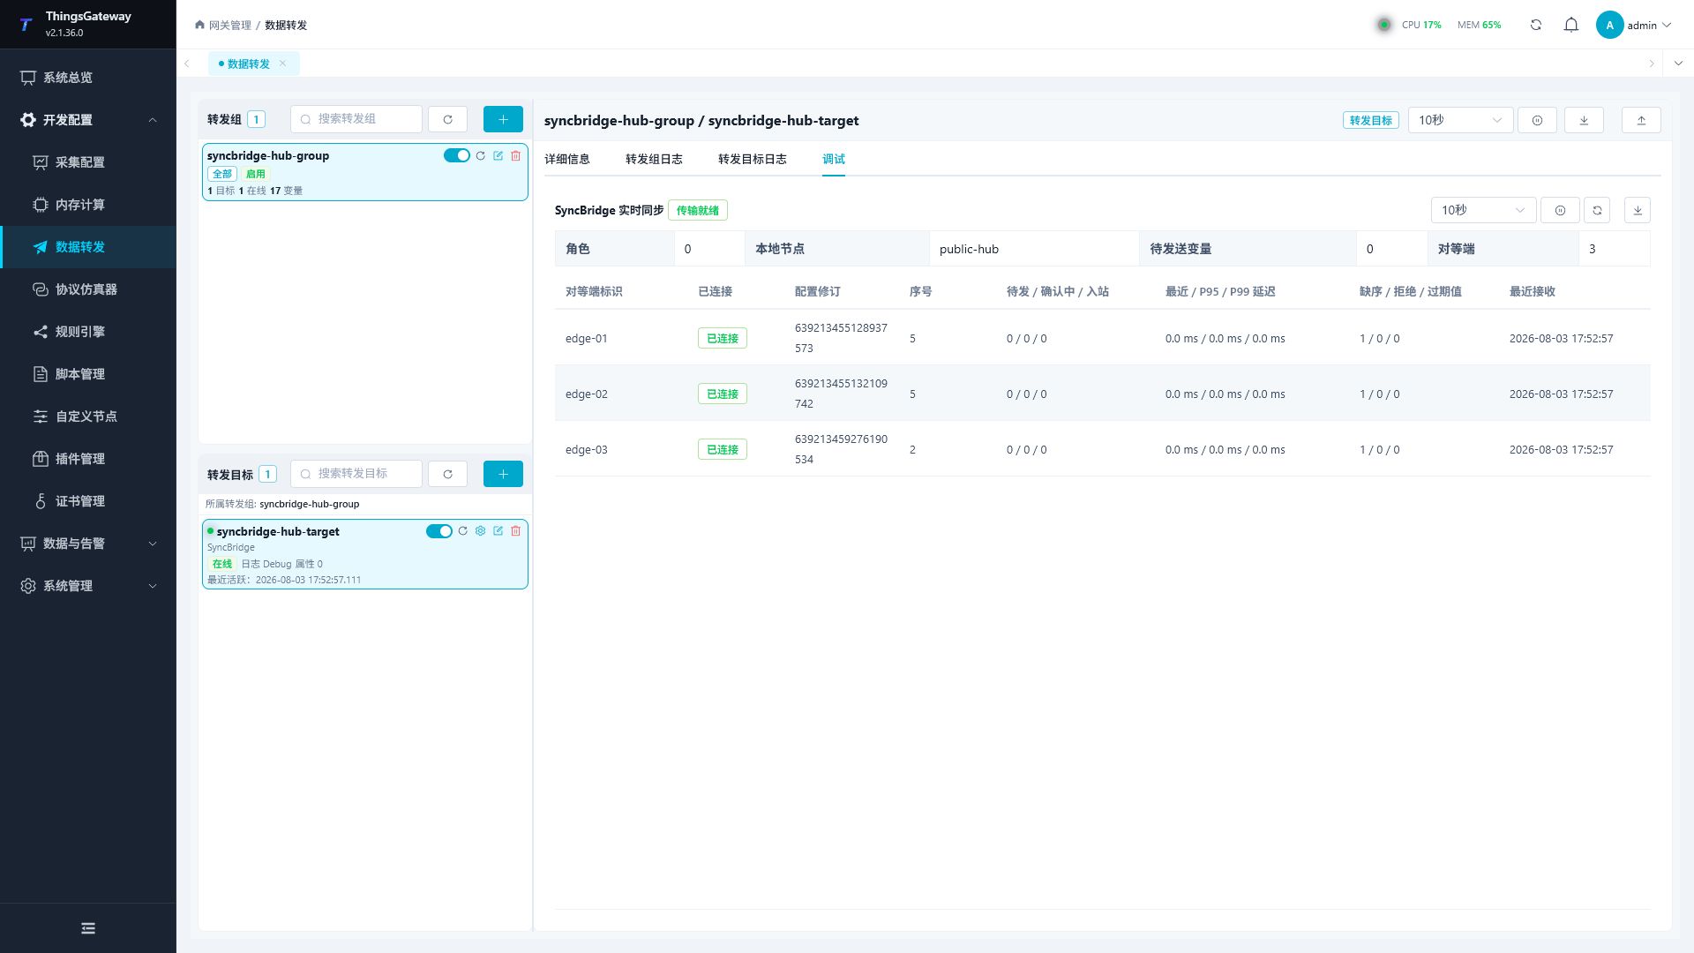The height and width of the screenshot is (953, 1694).
Task: Select the 调试 tab
Action: 834,159
